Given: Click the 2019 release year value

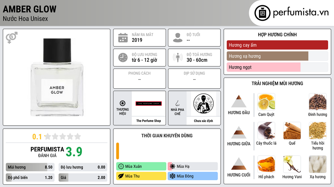Looking at the screenshot, I should 137,40.
